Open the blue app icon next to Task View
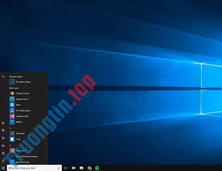 (74, 168)
